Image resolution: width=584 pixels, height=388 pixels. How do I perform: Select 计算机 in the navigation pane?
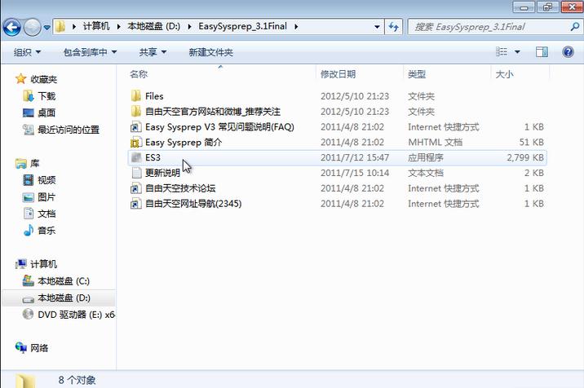43,264
